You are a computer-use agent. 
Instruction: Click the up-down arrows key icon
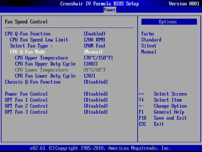pos(141,100)
